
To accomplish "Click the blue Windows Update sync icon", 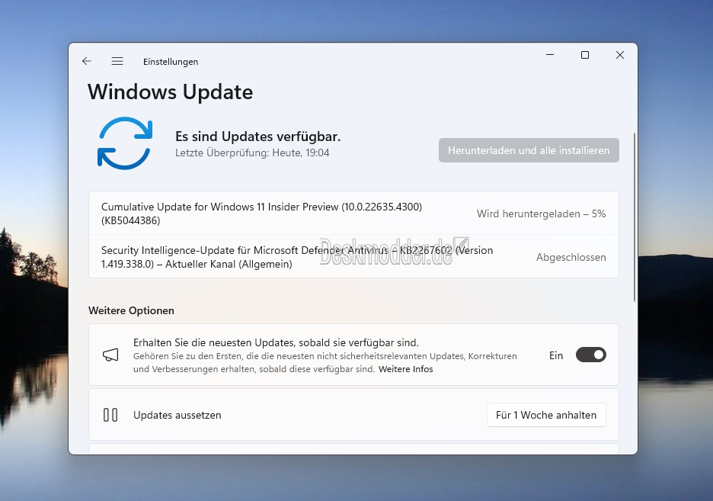I will point(125,143).
